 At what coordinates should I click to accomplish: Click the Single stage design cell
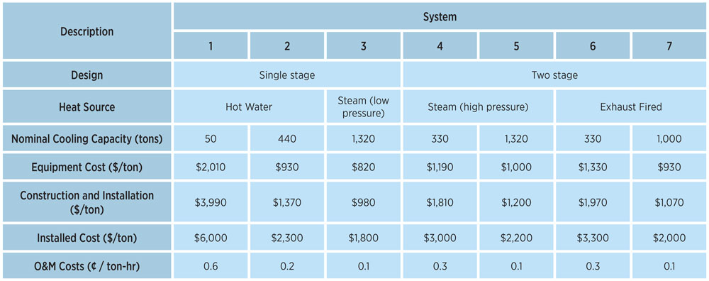[x=287, y=75]
